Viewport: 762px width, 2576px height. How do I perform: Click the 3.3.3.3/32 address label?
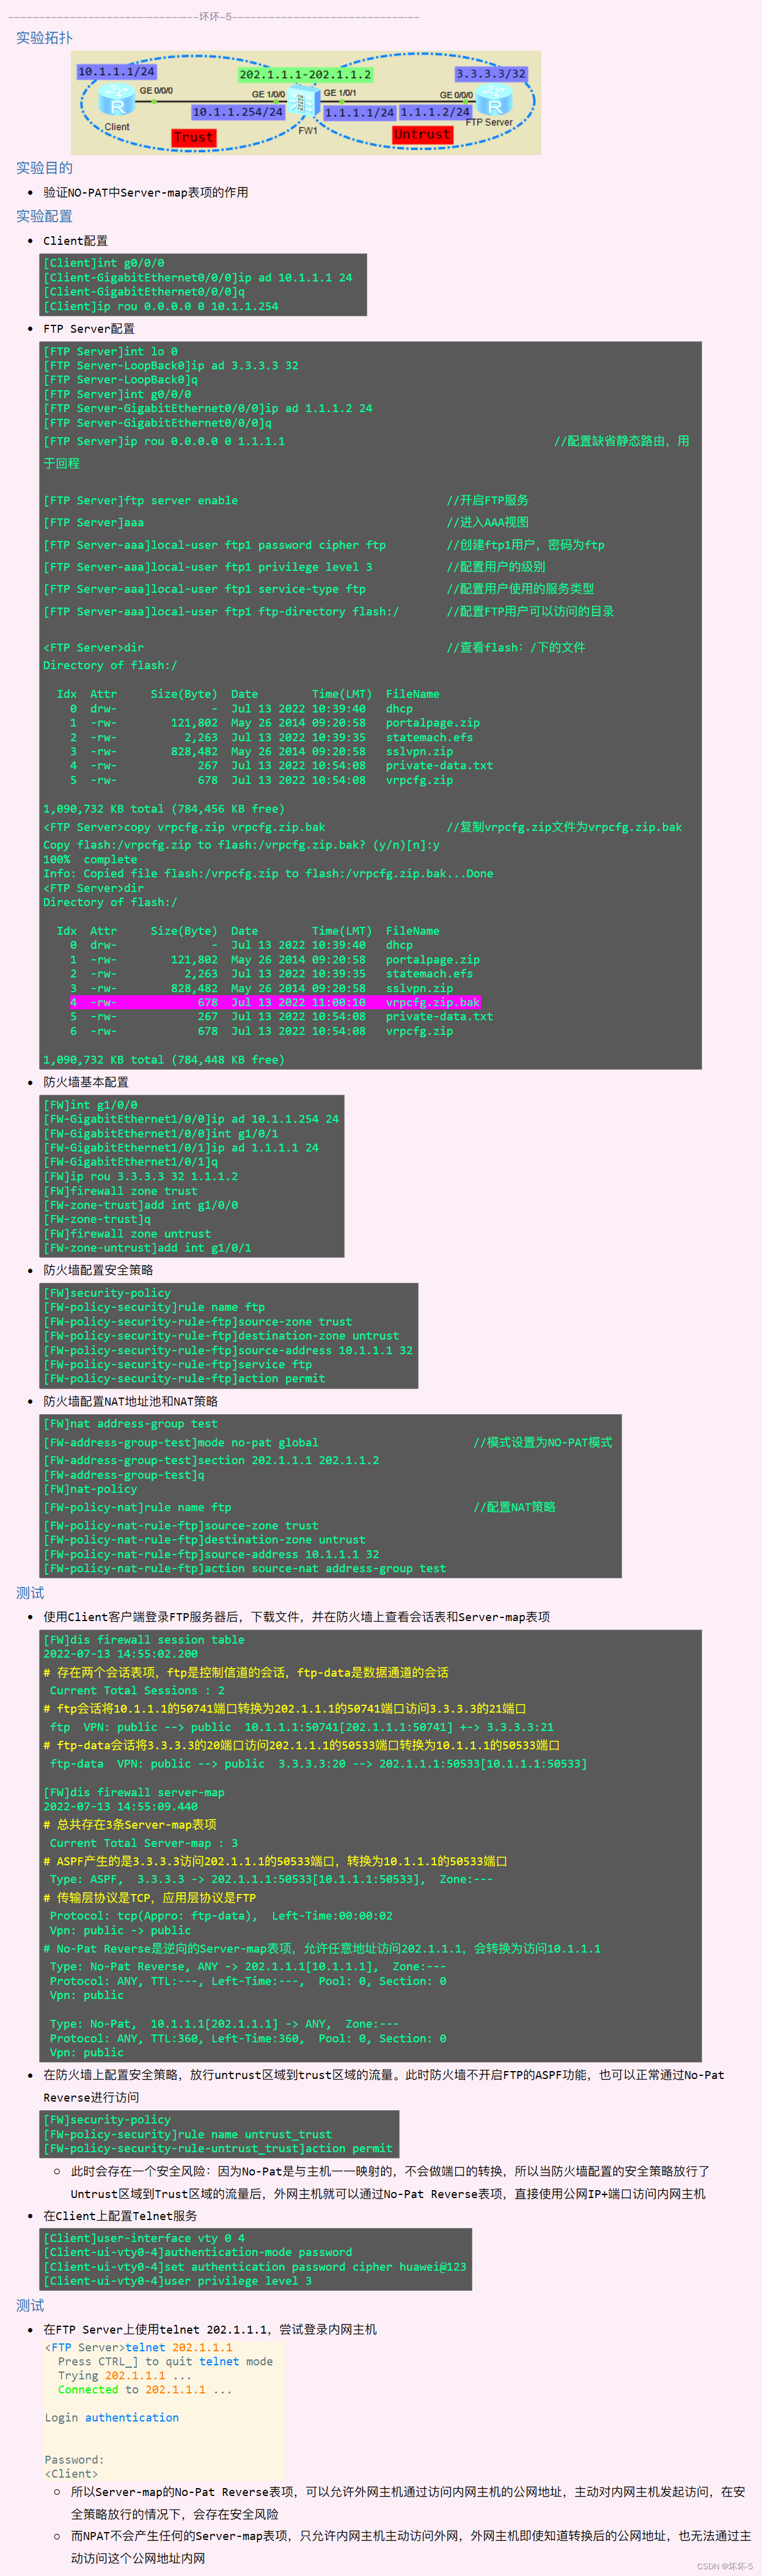pyautogui.click(x=491, y=73)
